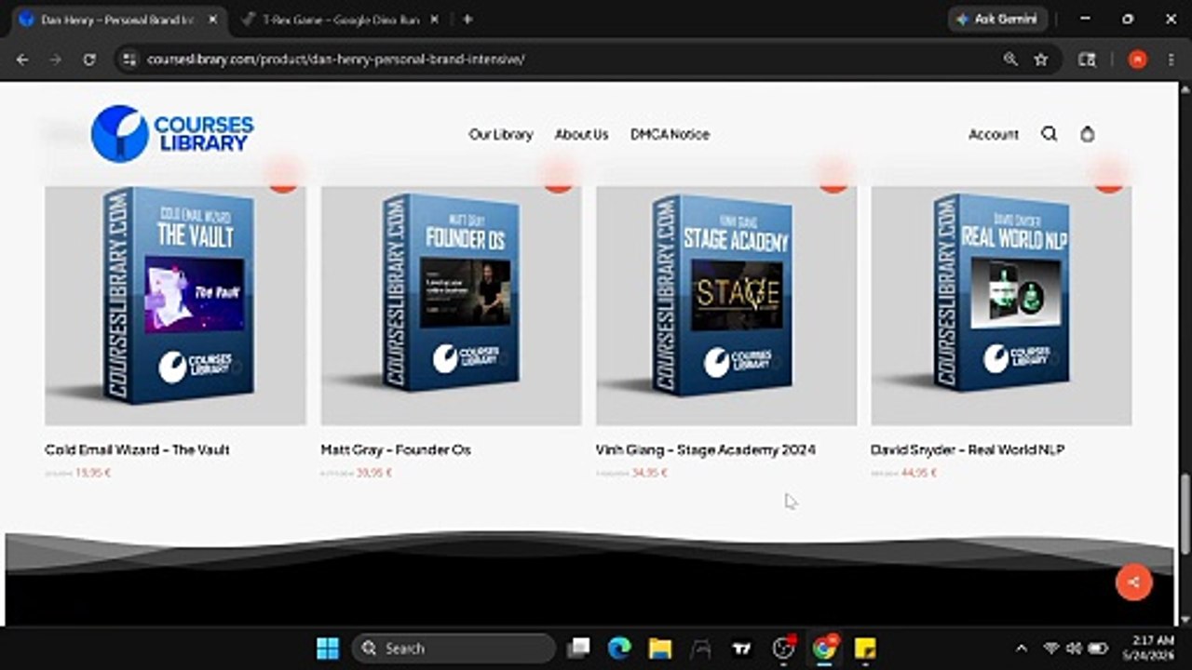This screenshot has width=1192, height=670.
Task: Show hidden system tray icons
Action: [1022, 648]
